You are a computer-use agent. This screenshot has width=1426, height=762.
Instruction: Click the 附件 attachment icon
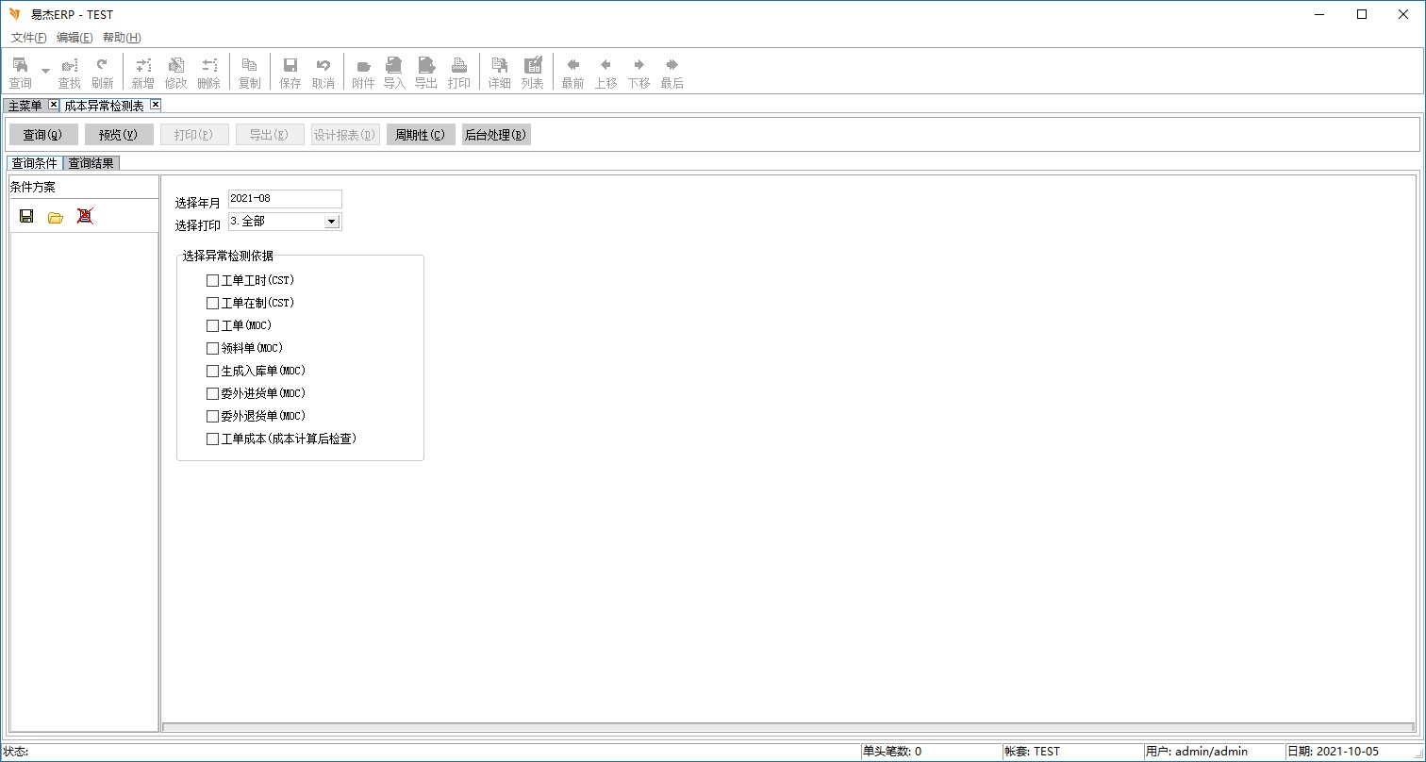coord(363,73)
